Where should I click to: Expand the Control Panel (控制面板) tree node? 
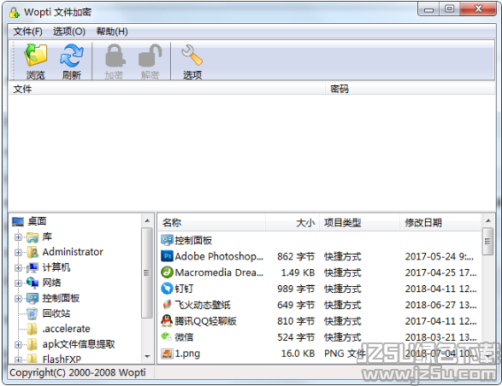coord(18,298)
